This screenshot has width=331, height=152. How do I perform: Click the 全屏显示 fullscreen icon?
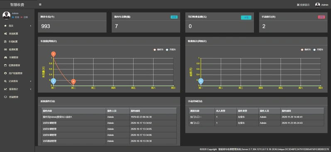[x=298, y=5]
